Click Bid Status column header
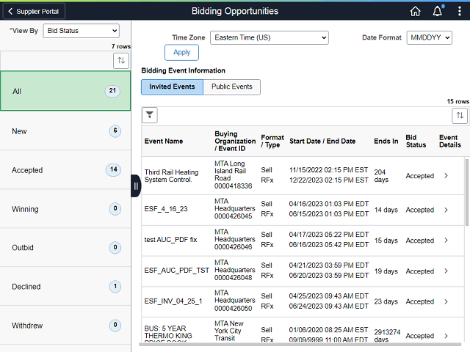Image resolution: width=470 pixels, height=352 pixels. click(416, 142)
